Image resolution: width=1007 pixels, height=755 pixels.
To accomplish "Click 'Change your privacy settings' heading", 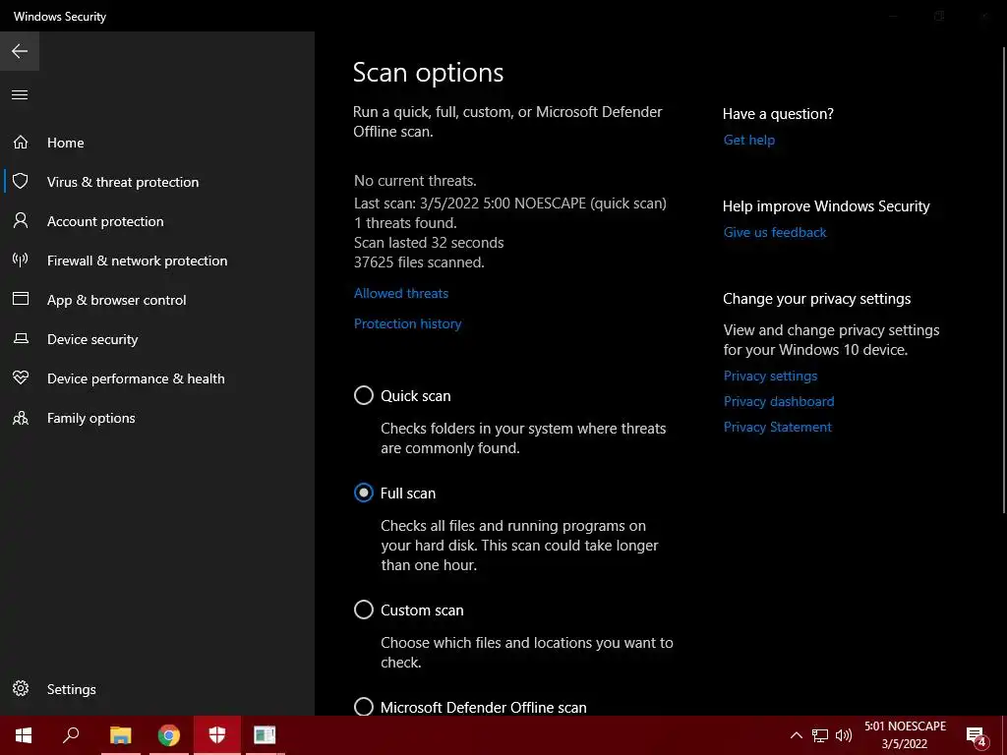I will coord(816,299).
